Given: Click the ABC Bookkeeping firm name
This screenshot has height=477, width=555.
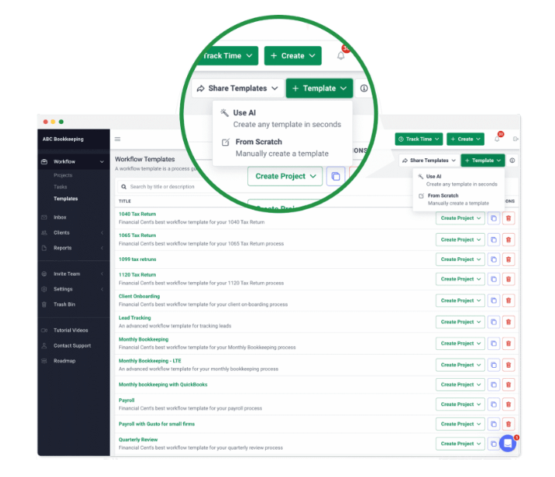Looking at the screenshot, I should (63, 139).
